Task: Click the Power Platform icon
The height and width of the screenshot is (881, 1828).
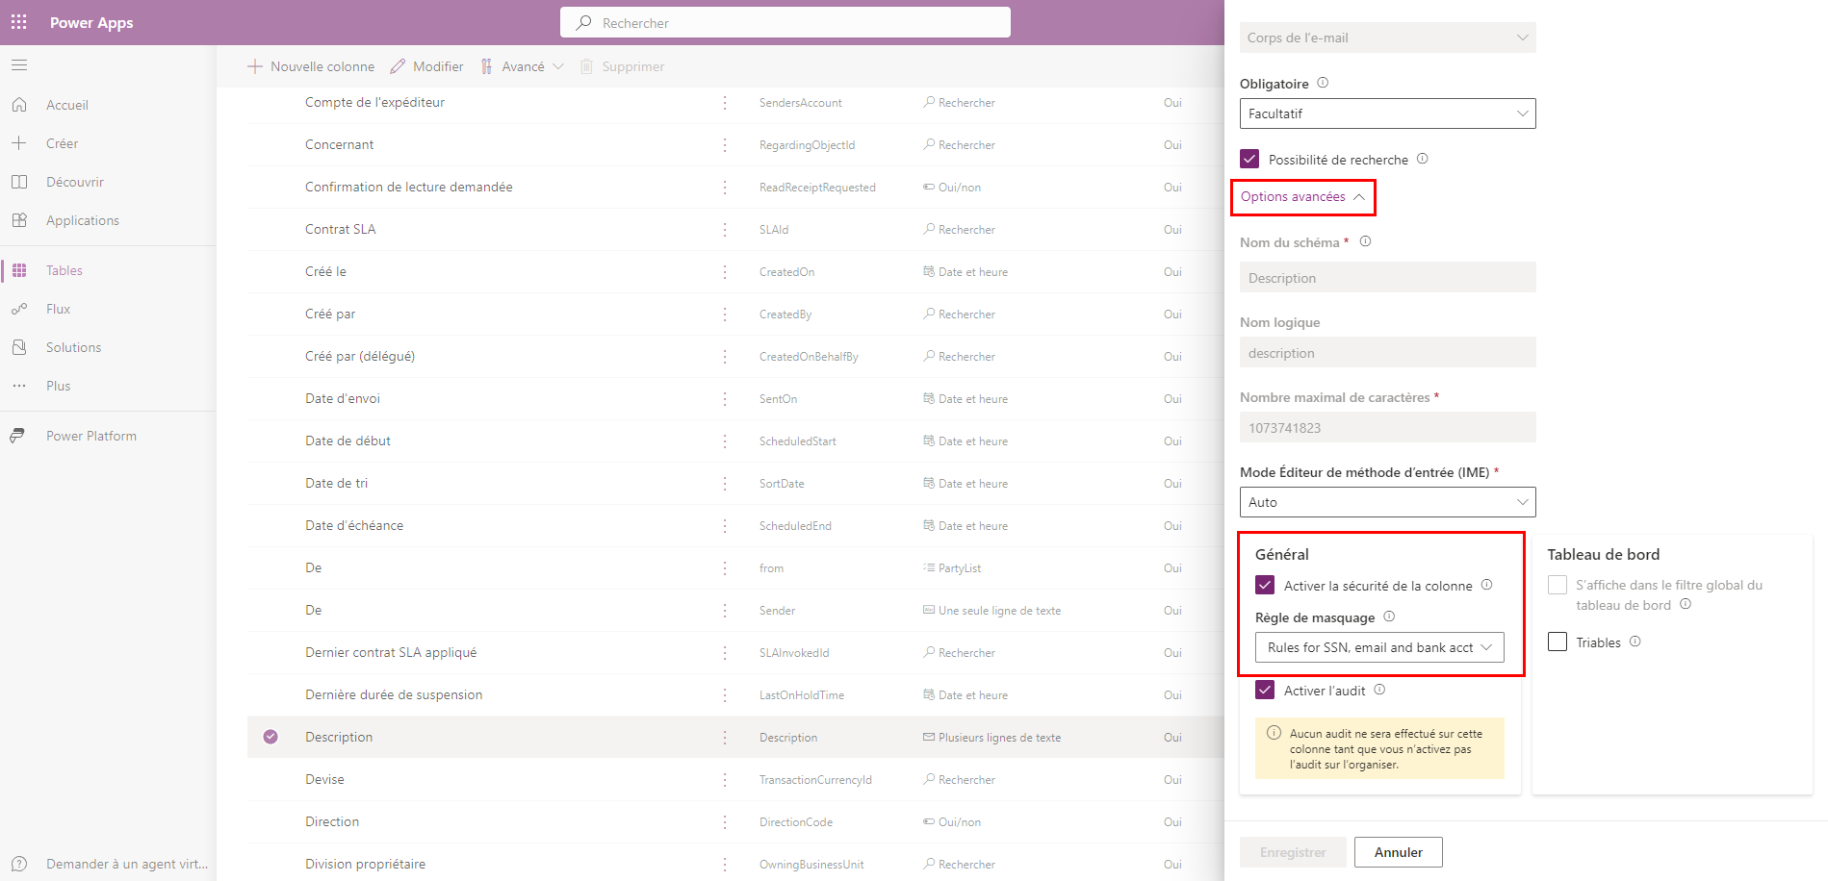Action: (19, 436)
